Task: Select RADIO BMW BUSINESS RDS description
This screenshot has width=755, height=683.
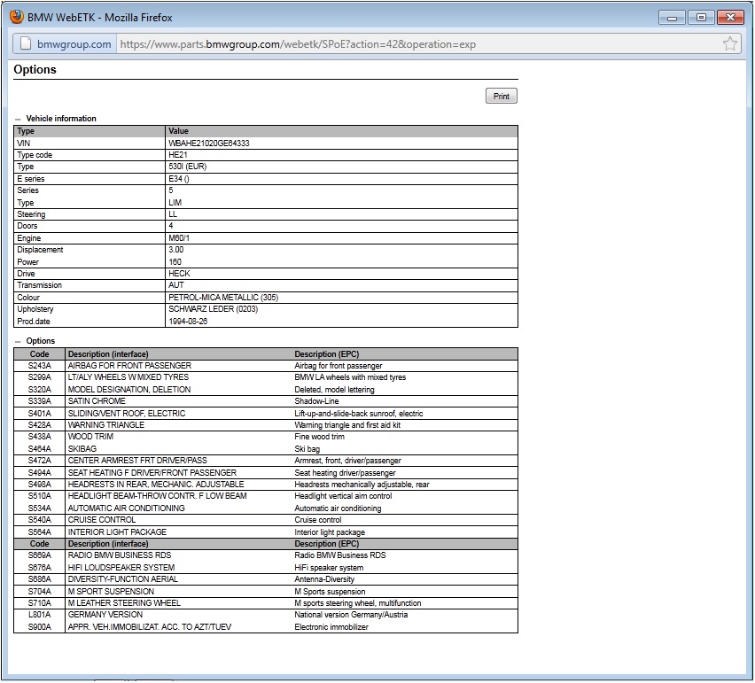Action: [120, 555]
